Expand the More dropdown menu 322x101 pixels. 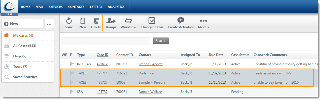pos(203,24)
